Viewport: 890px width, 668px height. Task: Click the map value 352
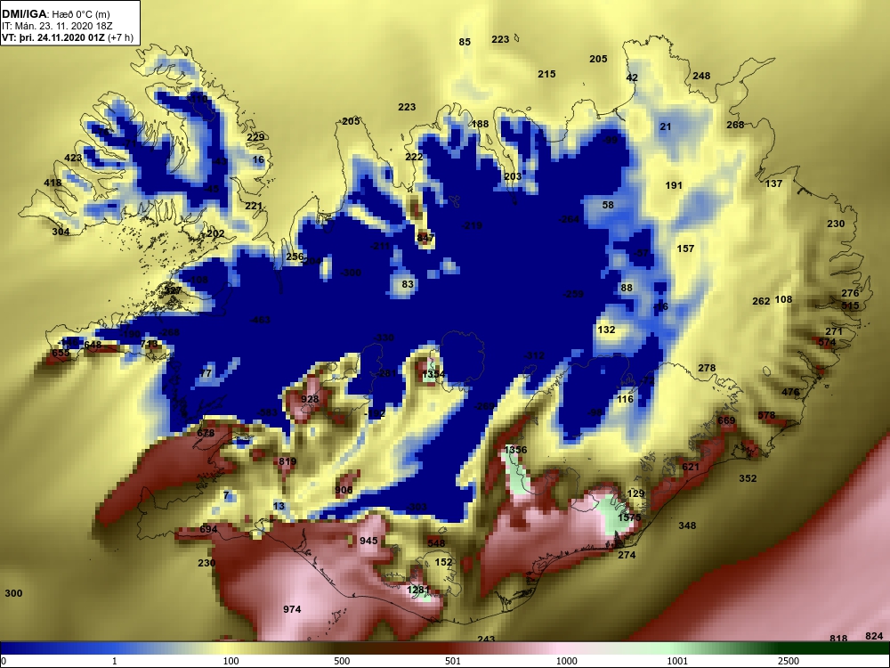748,477
